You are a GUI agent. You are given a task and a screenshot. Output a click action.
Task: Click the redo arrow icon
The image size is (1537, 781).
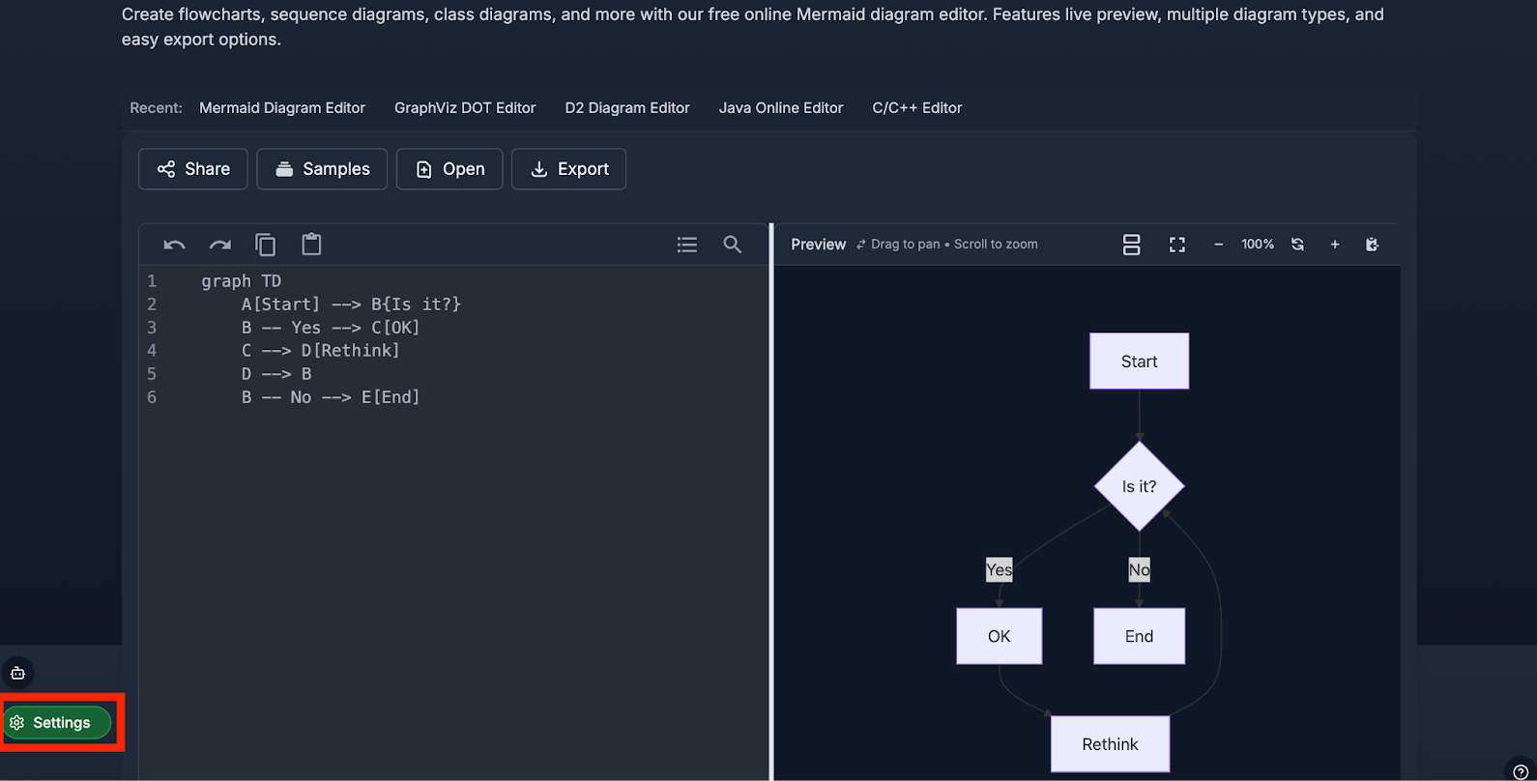click(x=220, y=245)
